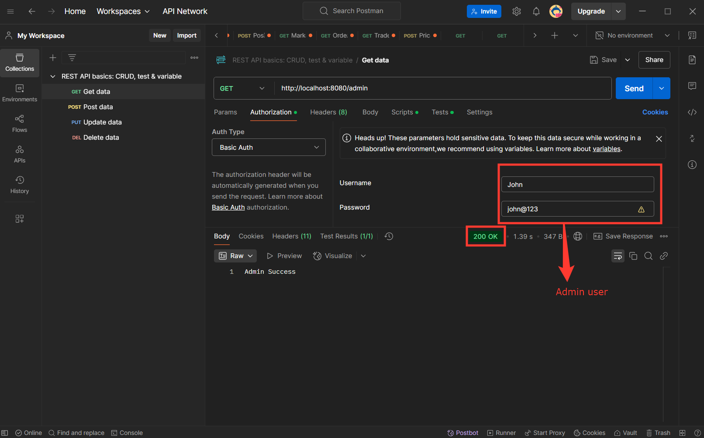Open the Upgrade arrow dropdown

(618, 11)
